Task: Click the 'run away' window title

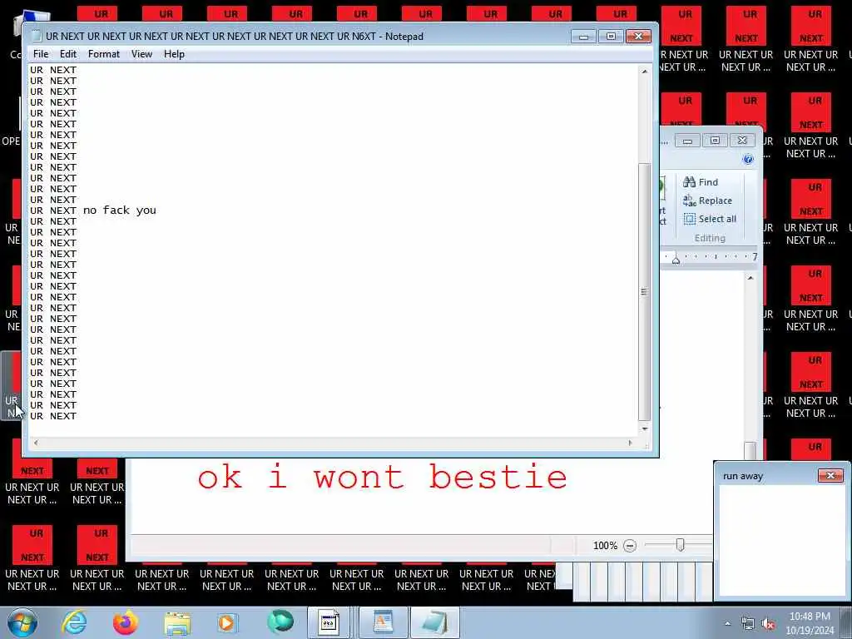Action: click(x=743, y=476)
